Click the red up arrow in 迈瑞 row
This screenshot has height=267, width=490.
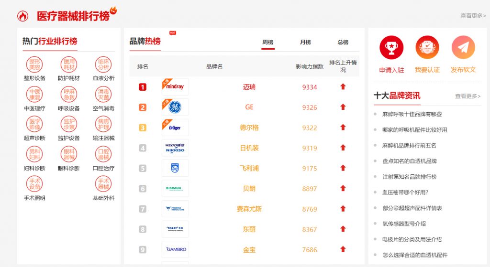coord(343,86)
